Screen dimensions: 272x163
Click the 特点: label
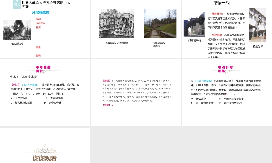[39, 27]
